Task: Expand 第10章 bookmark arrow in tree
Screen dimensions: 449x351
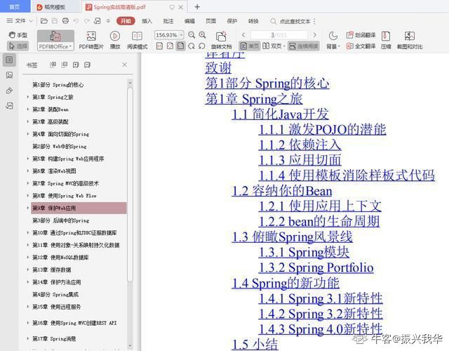Action: pyautogui.click(x=28, y=232)
